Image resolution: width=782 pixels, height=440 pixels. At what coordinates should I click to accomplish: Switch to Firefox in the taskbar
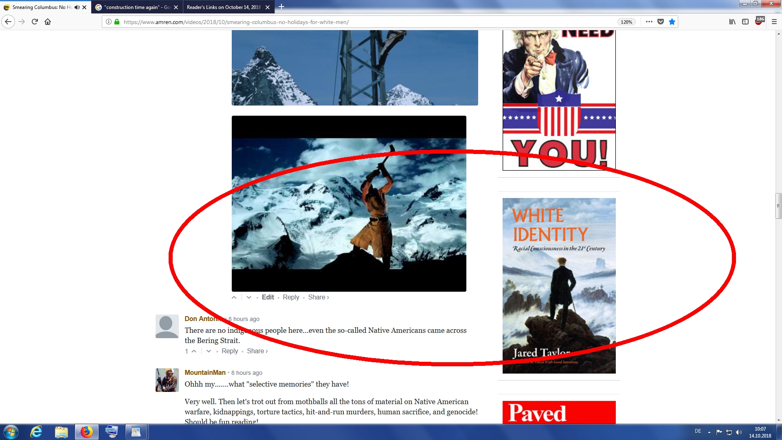click(x=87, y=432)
